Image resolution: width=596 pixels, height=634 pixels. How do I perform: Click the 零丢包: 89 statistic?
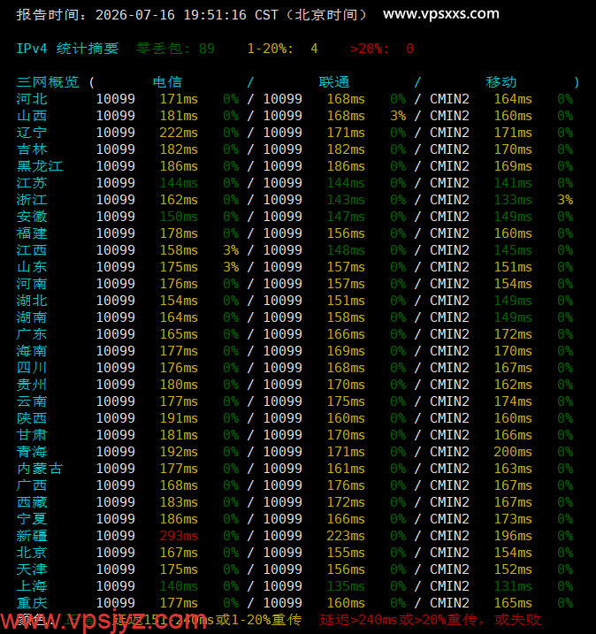[175, 49]
